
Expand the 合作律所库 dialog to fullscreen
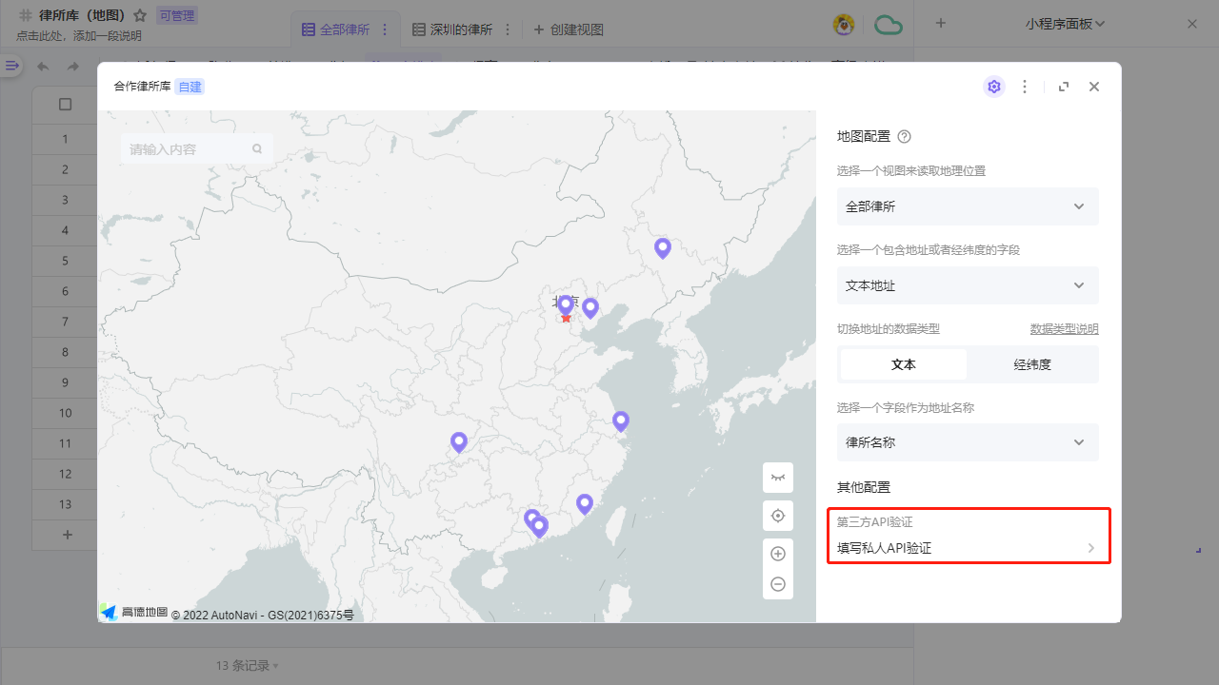(x=1063, y=86)
